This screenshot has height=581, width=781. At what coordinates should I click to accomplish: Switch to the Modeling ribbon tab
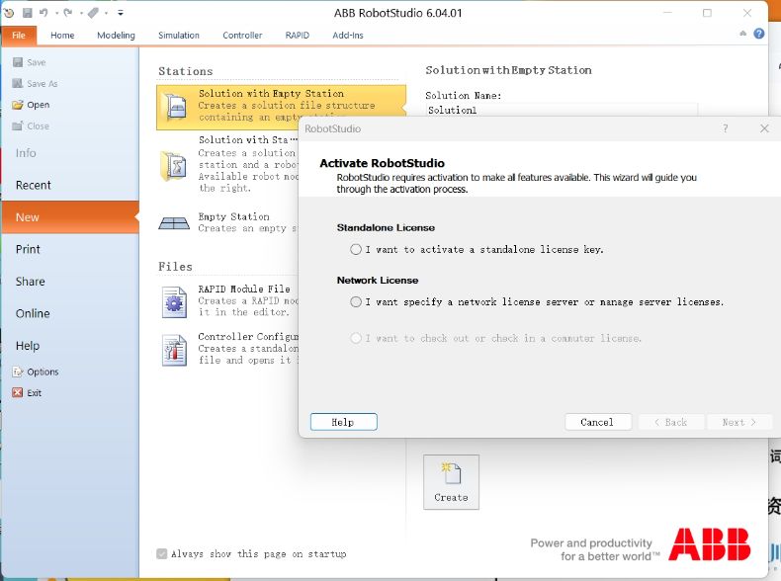pyautogui.click(x=116, y=36)
